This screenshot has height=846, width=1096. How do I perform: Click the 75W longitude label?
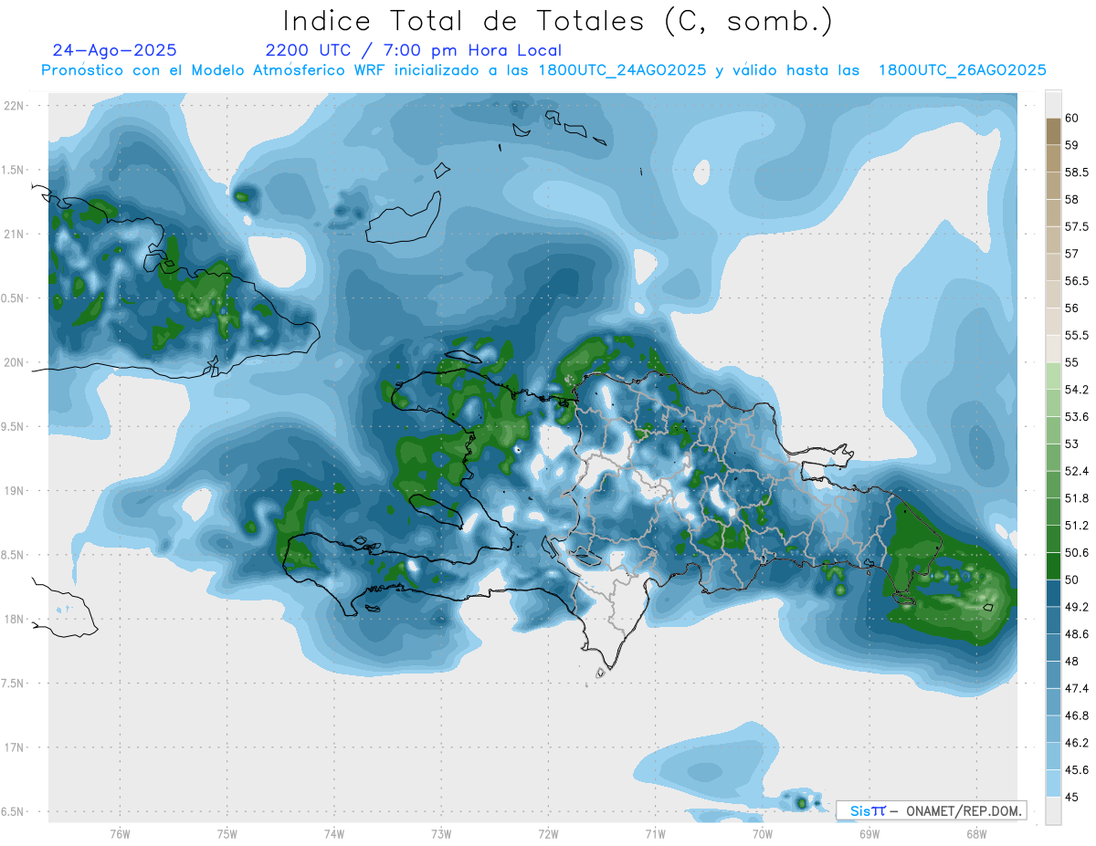click(227, 834)
